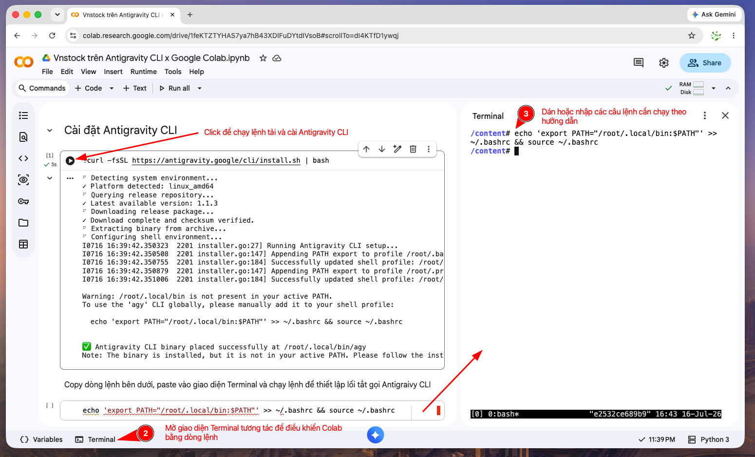This screenshot has height=457, width=755.
Task: Open the View menu
Action: click(x=88, y=72)
